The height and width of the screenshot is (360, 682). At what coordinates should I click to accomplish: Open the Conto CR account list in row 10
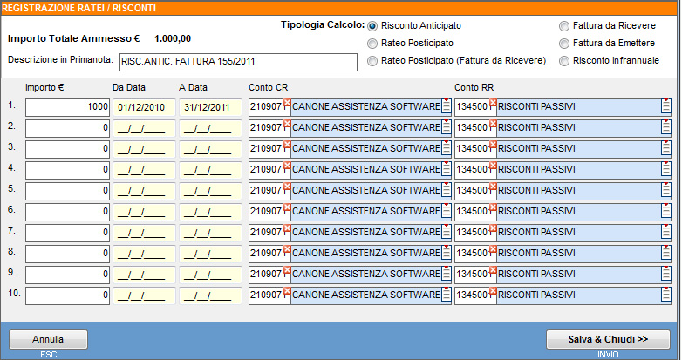click(x=446, y=295)
